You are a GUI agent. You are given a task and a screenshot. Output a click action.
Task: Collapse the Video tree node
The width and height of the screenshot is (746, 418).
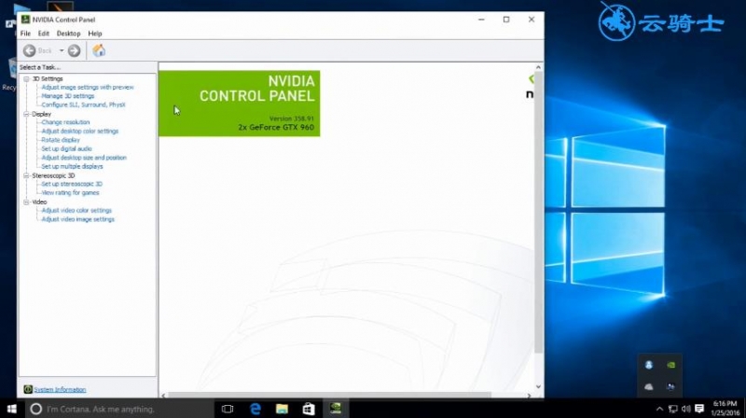click(27, 202)
